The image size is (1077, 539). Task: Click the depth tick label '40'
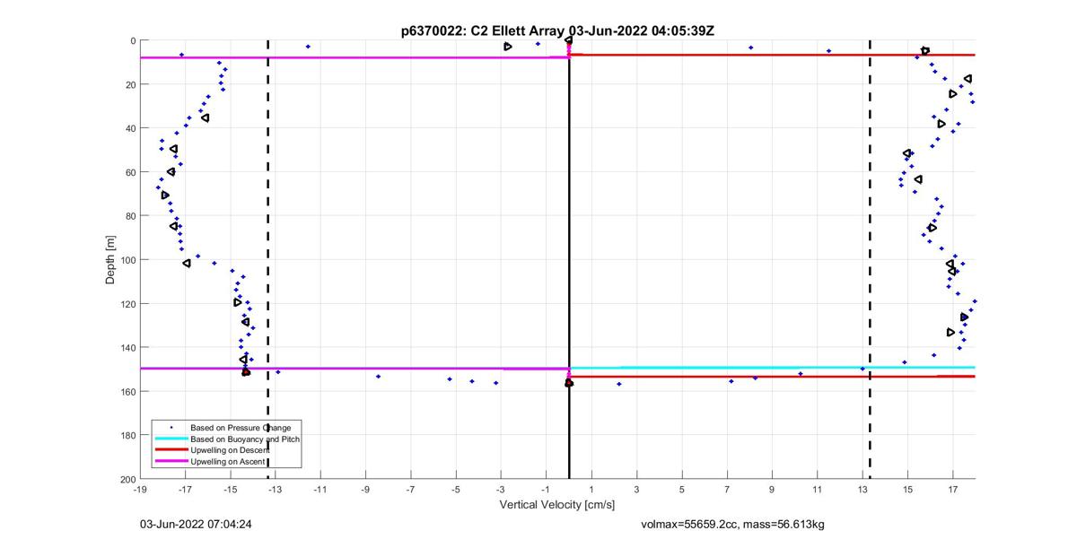[130, 128]
